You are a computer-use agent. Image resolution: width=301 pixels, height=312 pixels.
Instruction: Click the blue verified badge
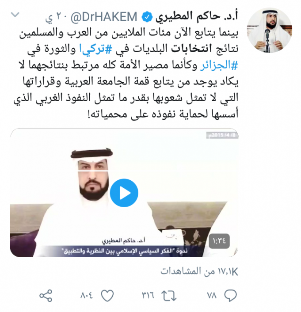coord(147,17)
